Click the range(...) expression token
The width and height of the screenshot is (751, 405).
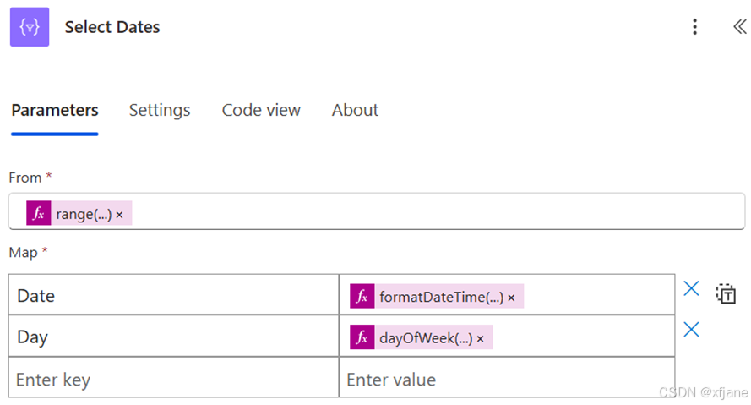tap(83, 215)
